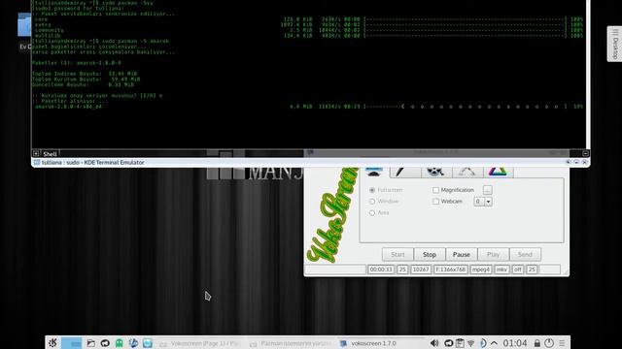Click the virtual desktop pager
Image resolution: width=622 pixels, height=349 pixels.
[71, 343]
